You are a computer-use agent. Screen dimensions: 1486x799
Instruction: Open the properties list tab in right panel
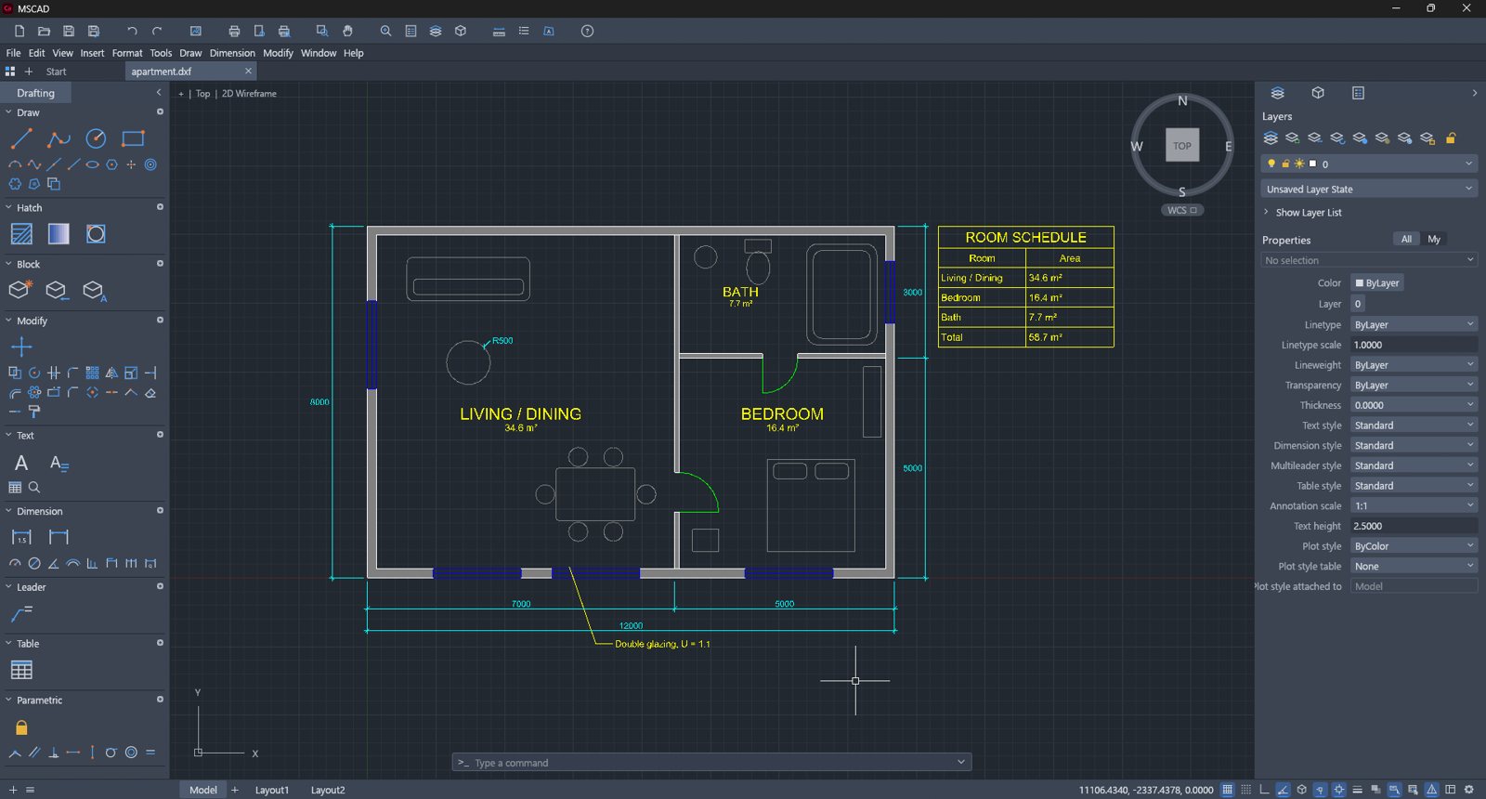click(x=1358, y=93)
